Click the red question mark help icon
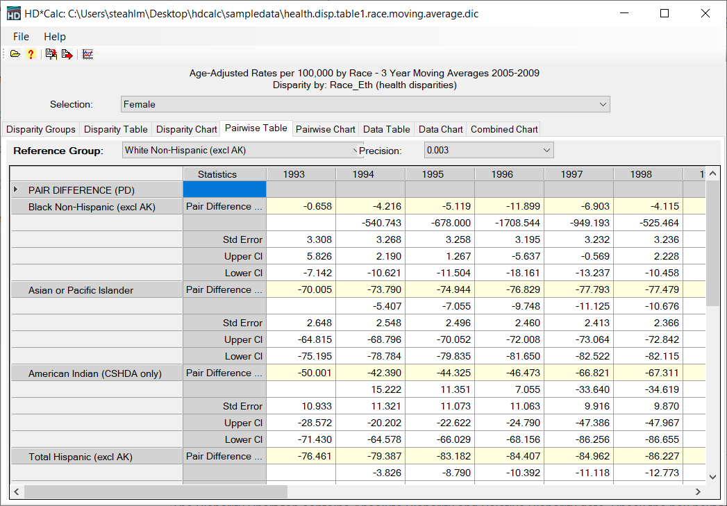 pos(31,54)
